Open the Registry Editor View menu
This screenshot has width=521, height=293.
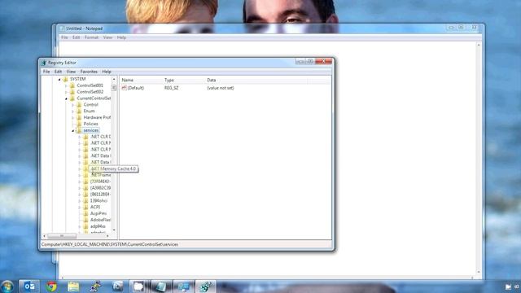pyautogui.click(x=71, y=72)
